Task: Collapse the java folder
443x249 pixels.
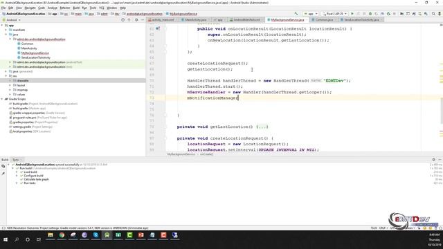Action: tap(6, 35)
